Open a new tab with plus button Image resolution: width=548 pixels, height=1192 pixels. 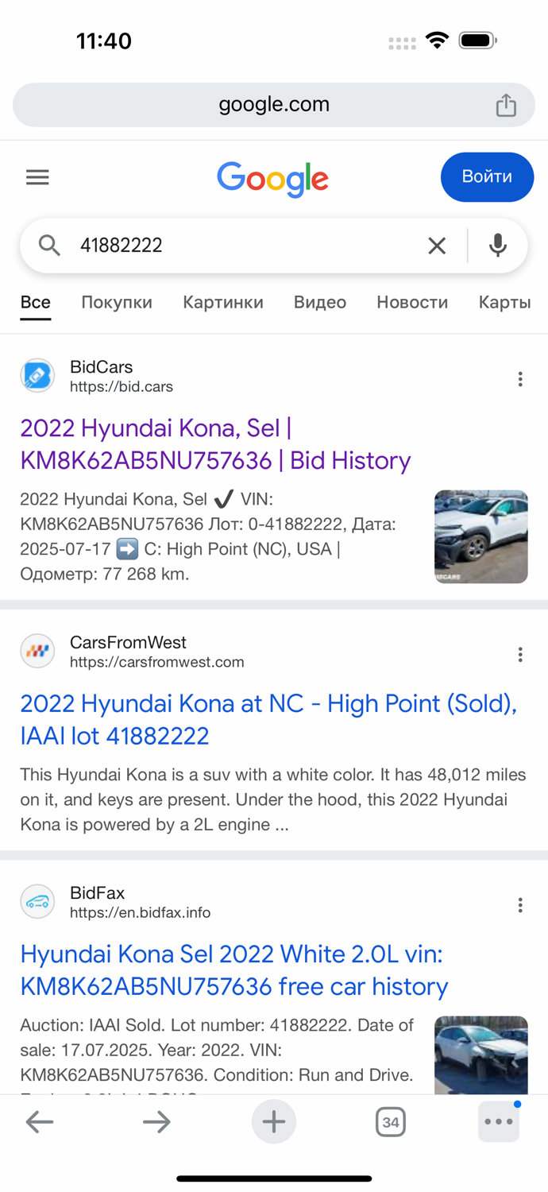coord(274,1122)
